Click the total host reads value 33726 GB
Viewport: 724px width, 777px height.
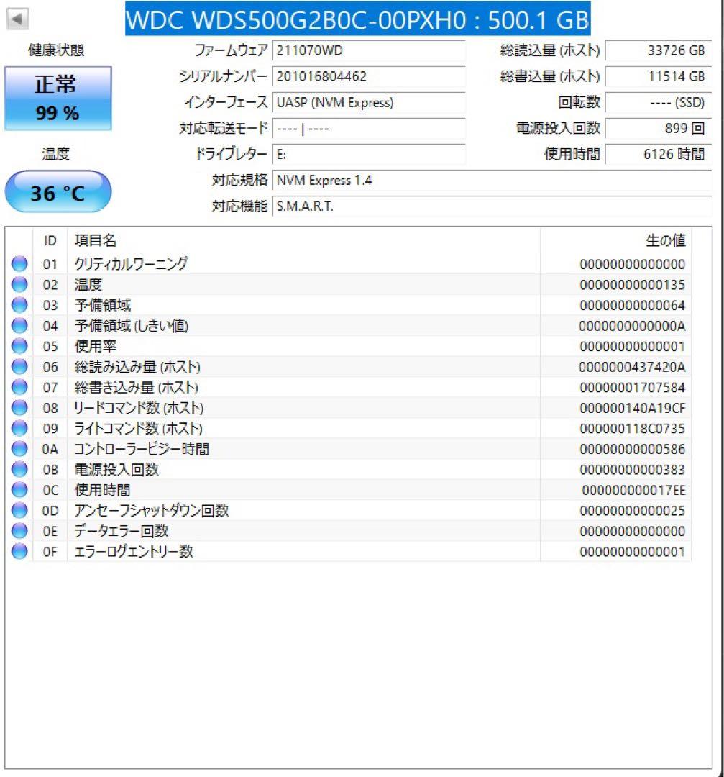tap(659, 50)
